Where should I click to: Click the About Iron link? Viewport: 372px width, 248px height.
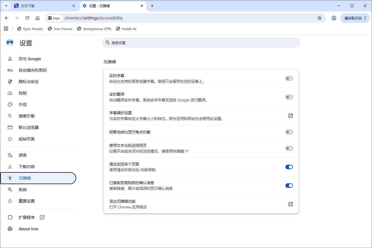point(28,229)
